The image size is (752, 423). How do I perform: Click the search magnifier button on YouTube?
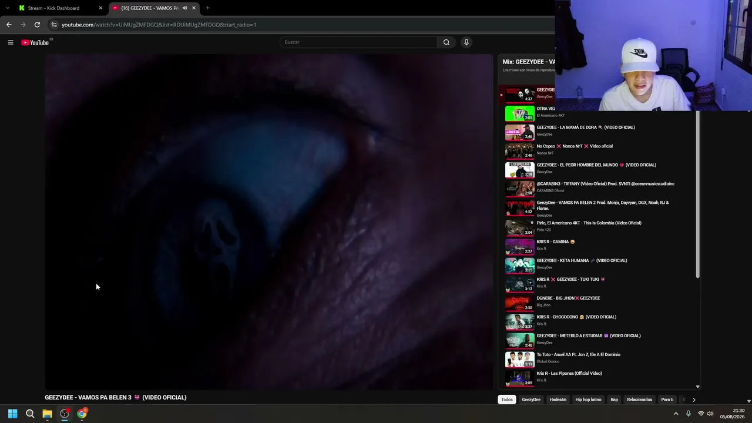point(446,42)
